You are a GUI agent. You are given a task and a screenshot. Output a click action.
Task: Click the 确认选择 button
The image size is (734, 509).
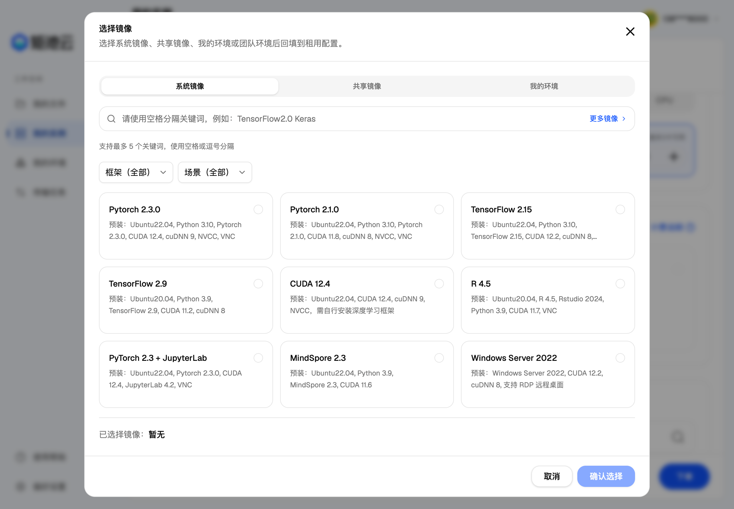[x=606, y=476]
